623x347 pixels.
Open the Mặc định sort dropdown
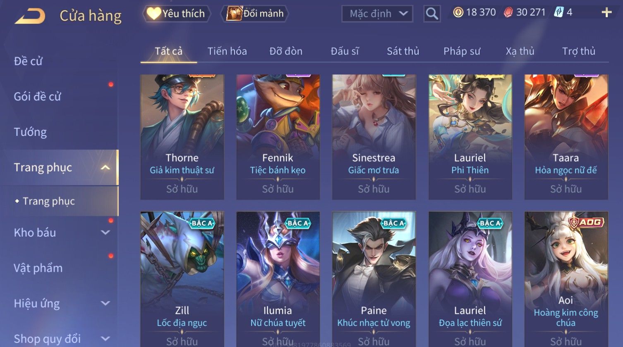click(x=377, y=14)
